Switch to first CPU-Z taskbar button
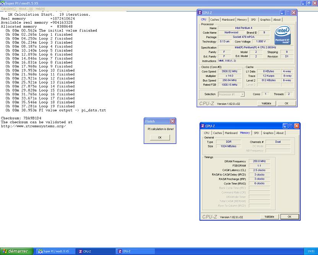The width and height of the screenshot is (318, 255). (x=96, y=251)
